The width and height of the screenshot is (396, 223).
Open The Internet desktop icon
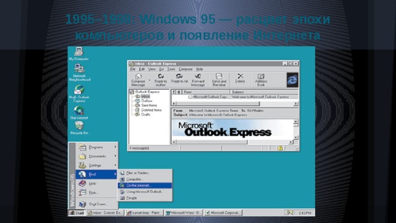pos(79,113)
